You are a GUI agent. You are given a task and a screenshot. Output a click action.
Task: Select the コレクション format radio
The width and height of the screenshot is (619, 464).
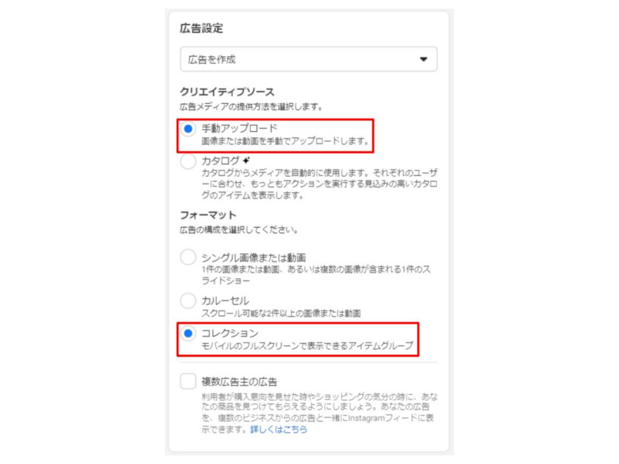pyautogui.click(x=189, y=334)
